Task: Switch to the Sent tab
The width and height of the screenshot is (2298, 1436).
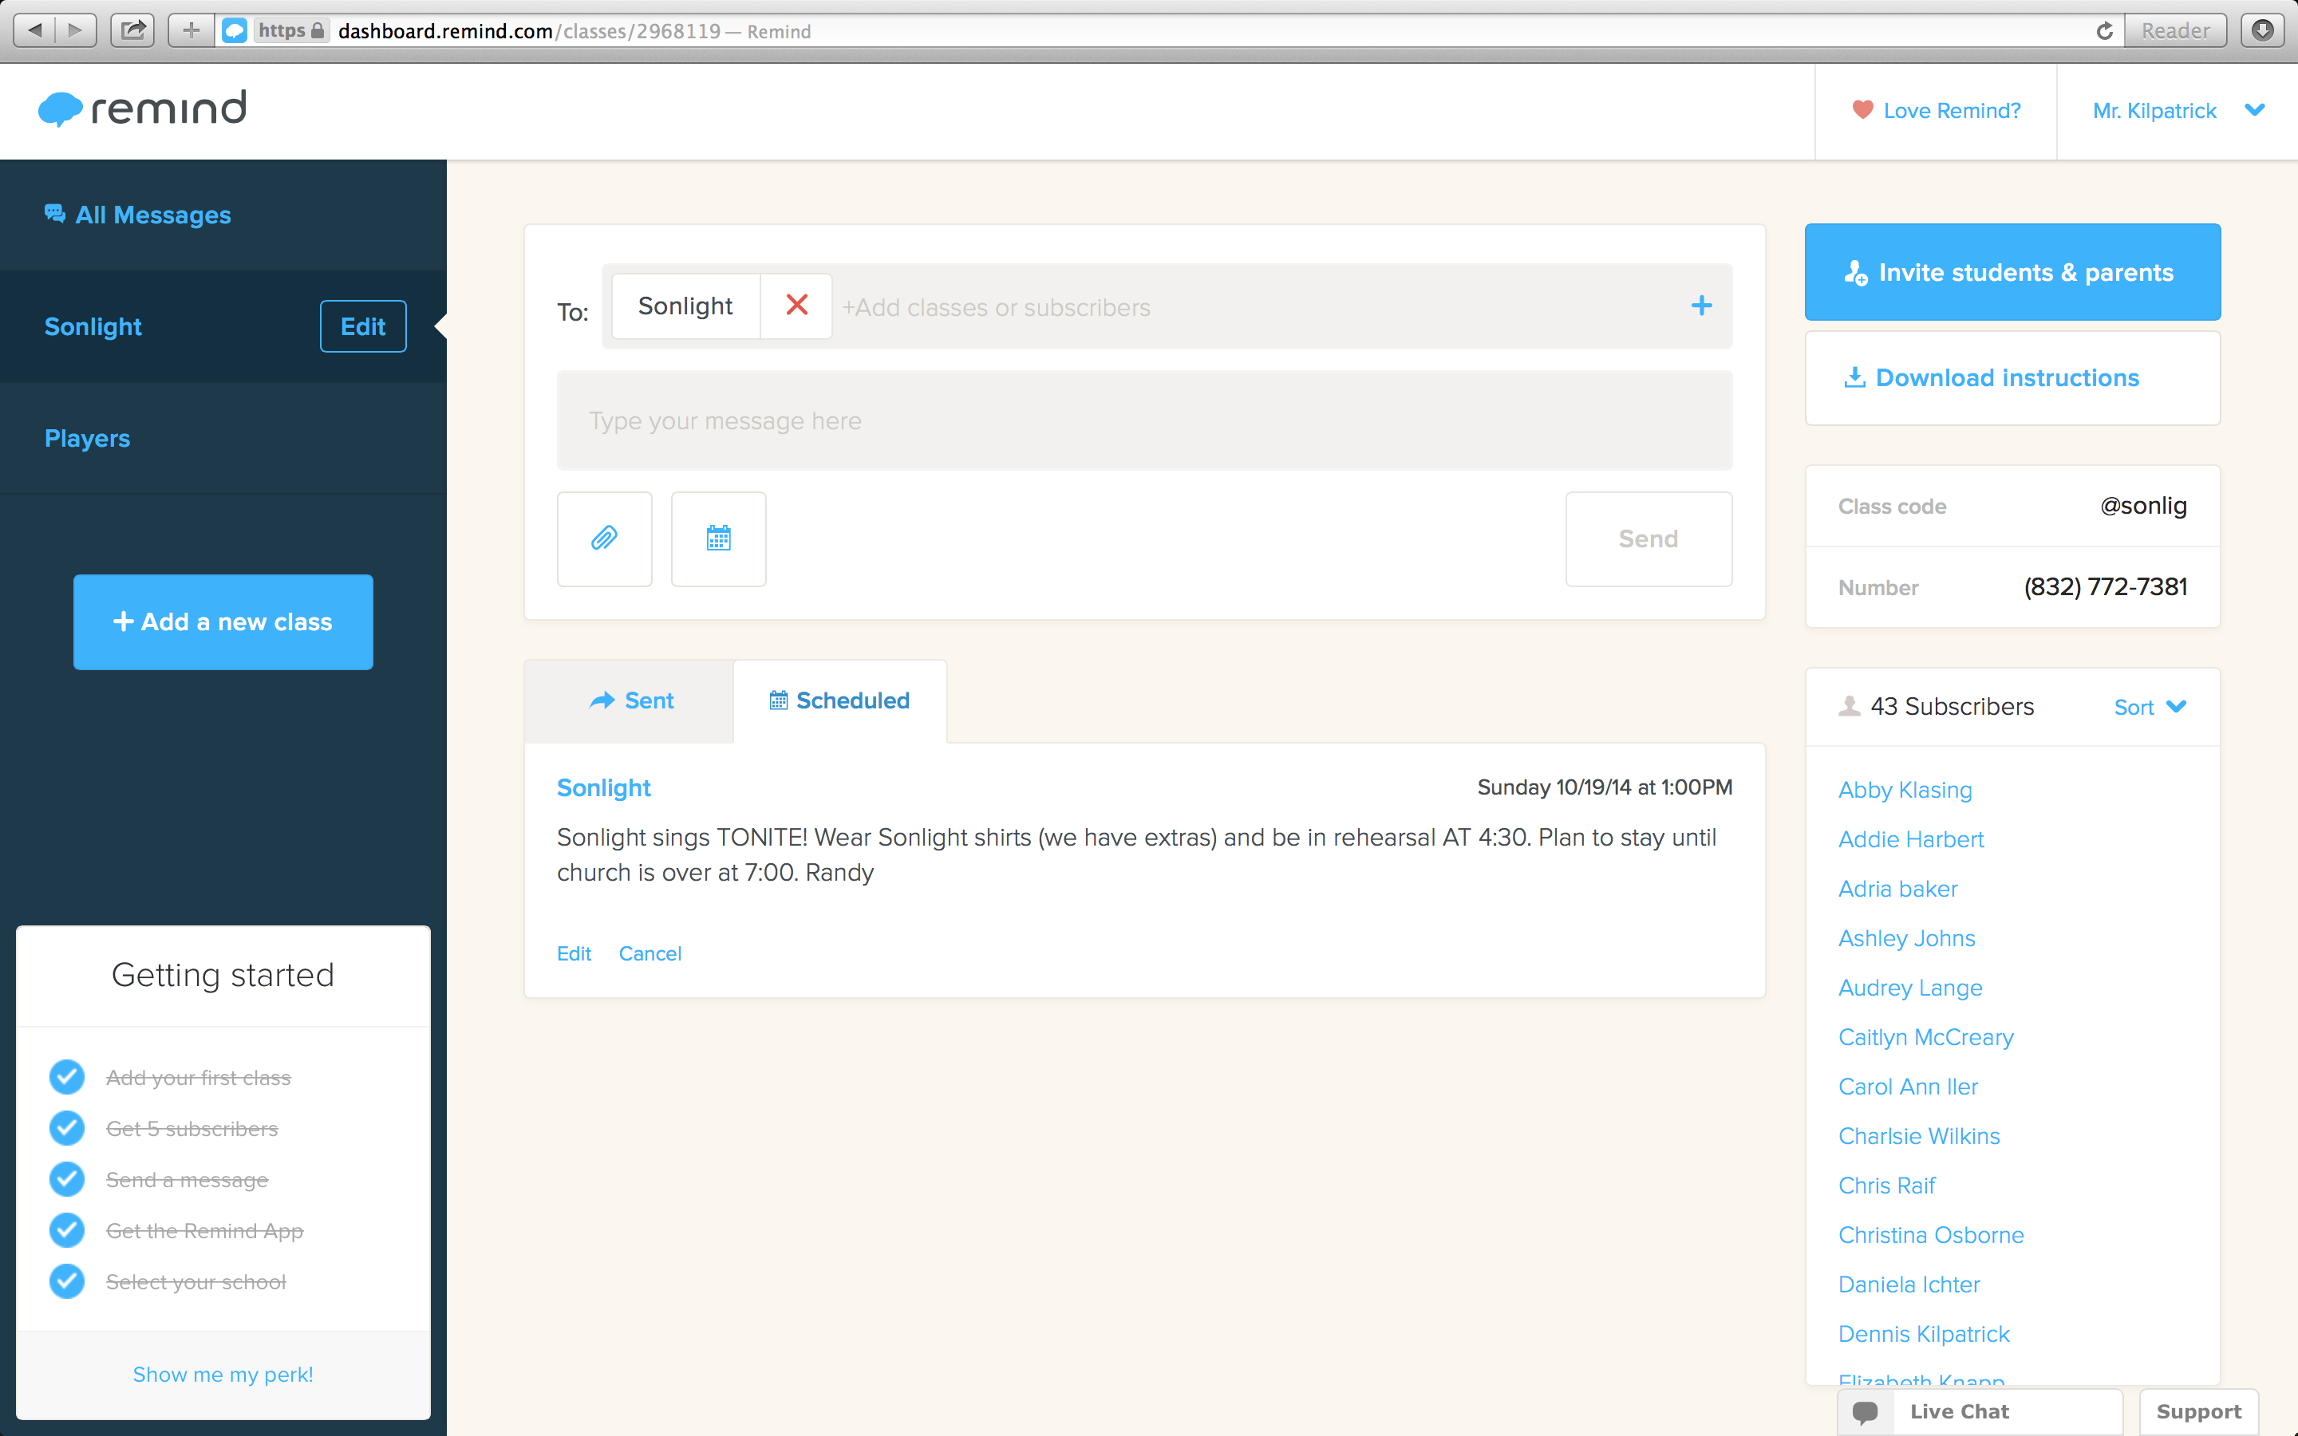Action: pyautogui.click(x=630, y=701)
